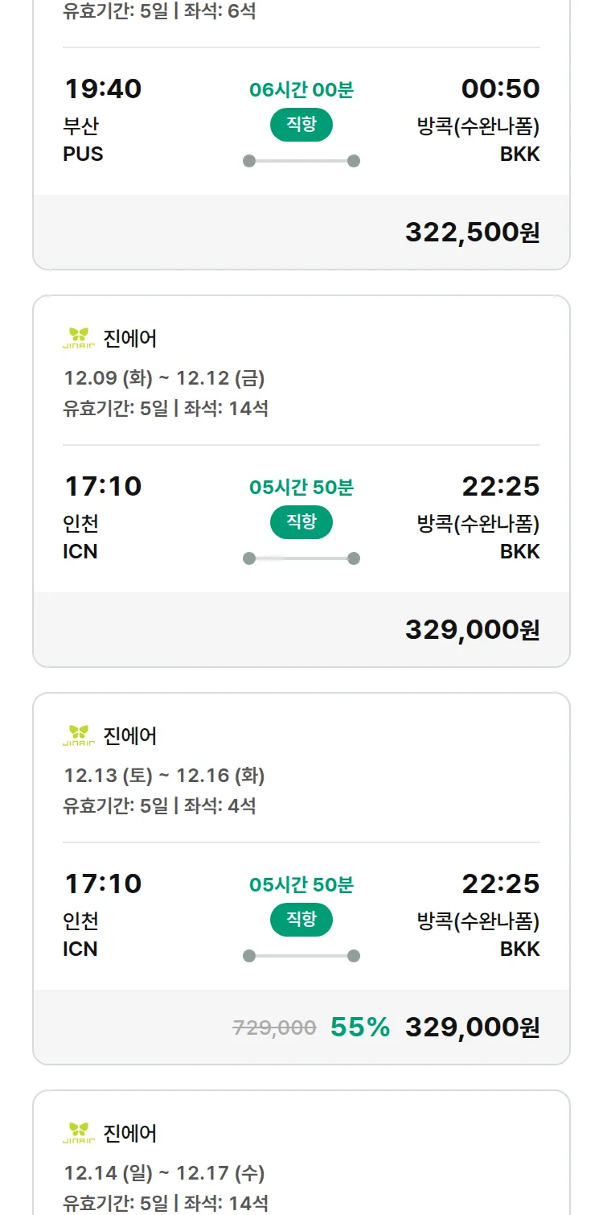Choose the discounted 329,000원 fare on 12.13
Image resolution: width=603 pixels, height=1215 pixels.
click(x=472, y=1027)
